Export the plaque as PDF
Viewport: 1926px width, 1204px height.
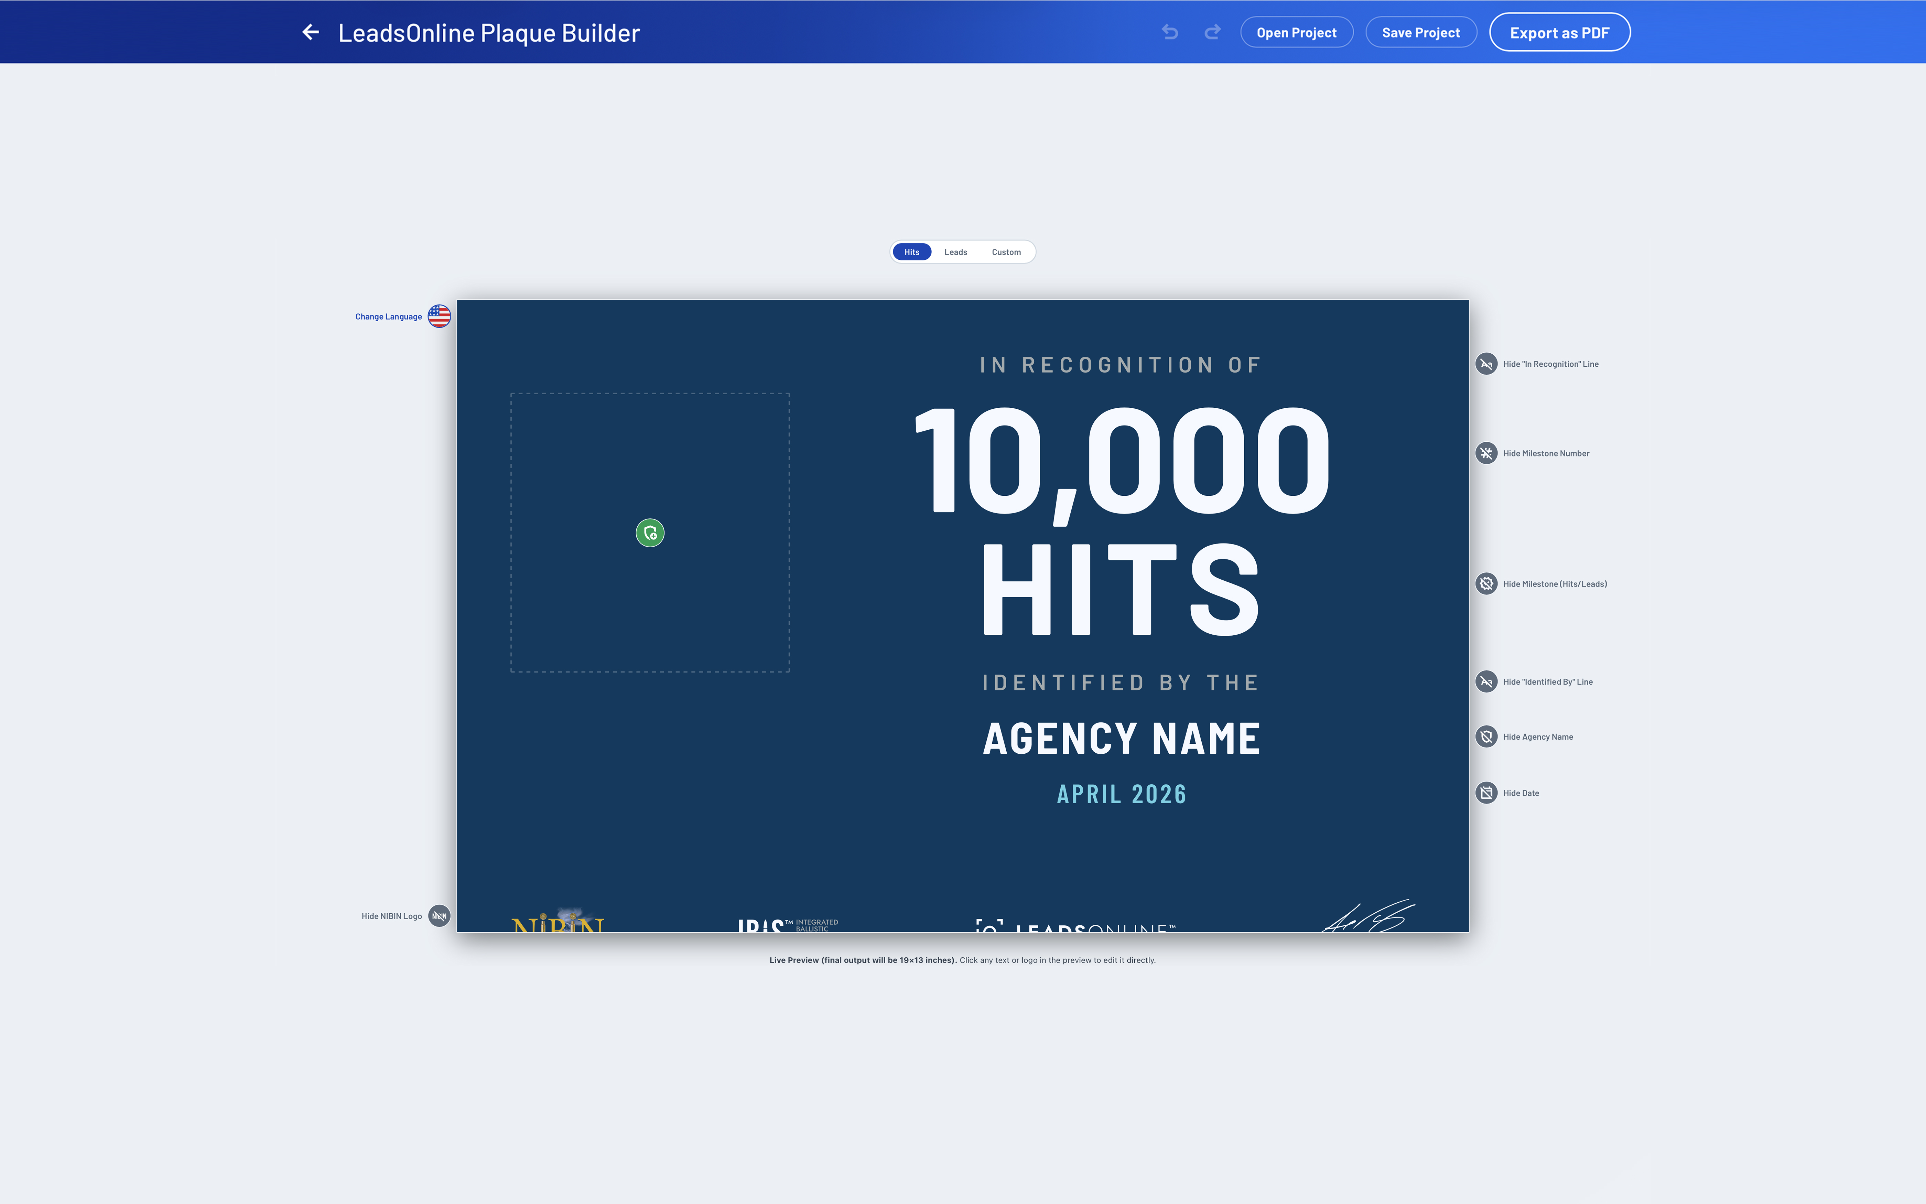(x=1559, y=32)
